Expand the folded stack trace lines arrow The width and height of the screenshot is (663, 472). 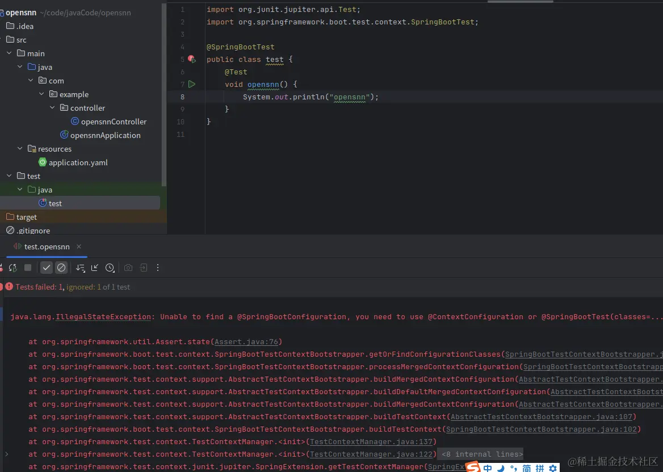6,454
